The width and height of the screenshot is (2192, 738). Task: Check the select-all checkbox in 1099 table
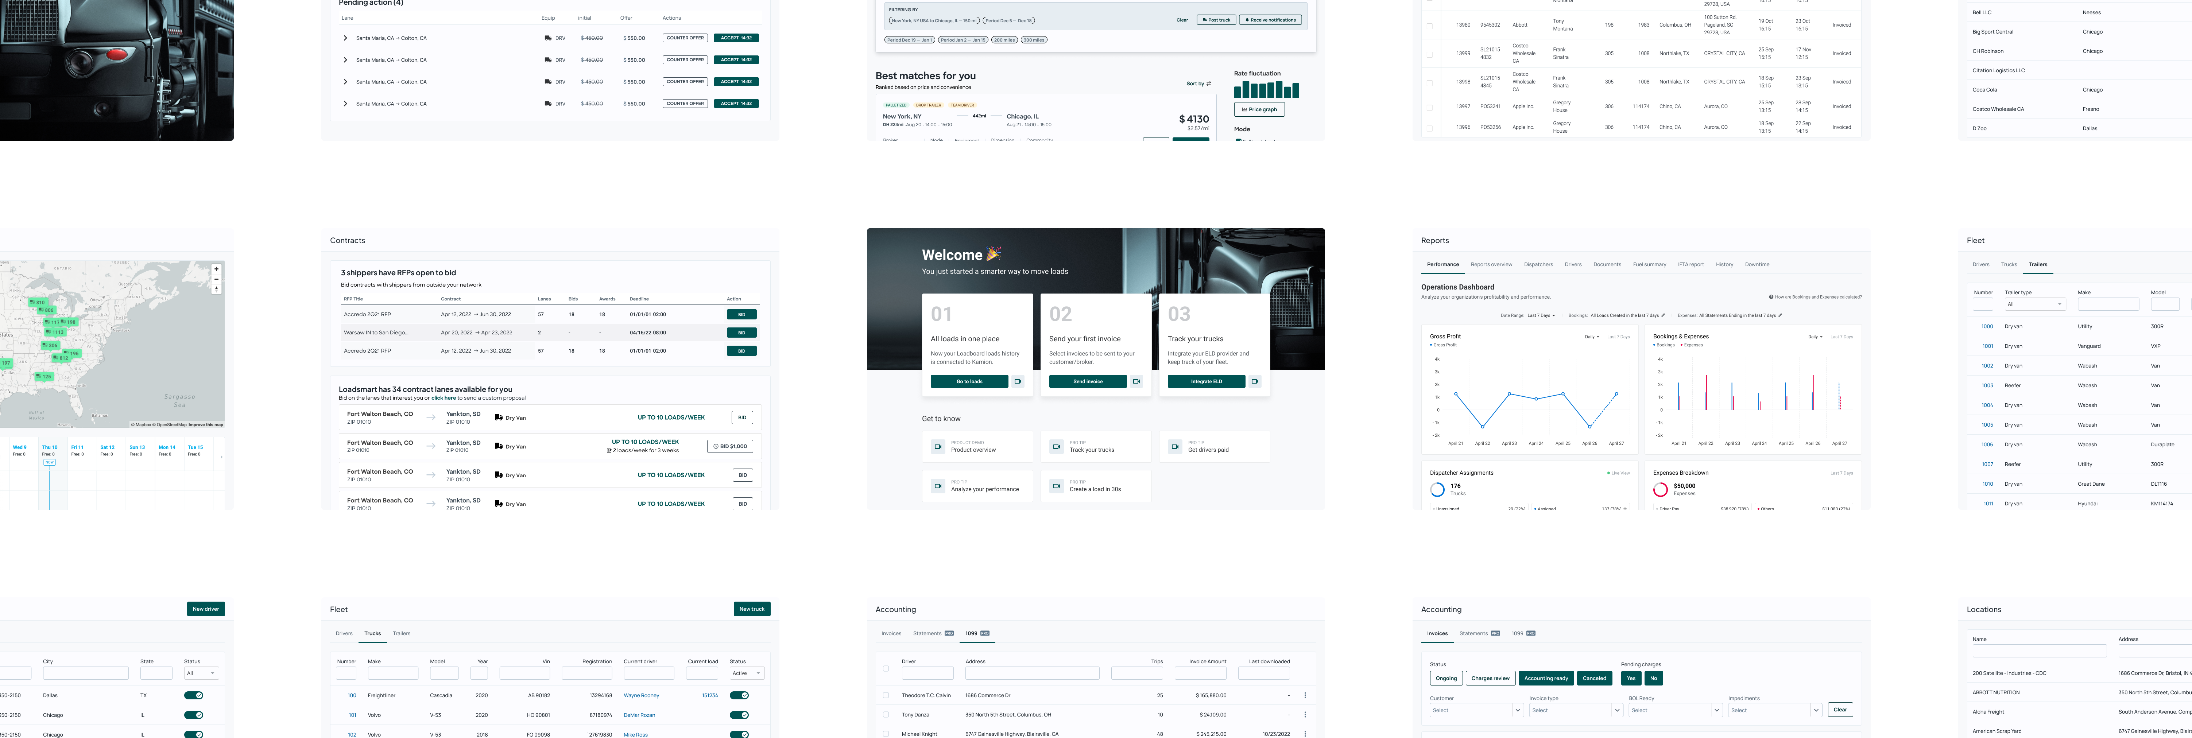886,669
